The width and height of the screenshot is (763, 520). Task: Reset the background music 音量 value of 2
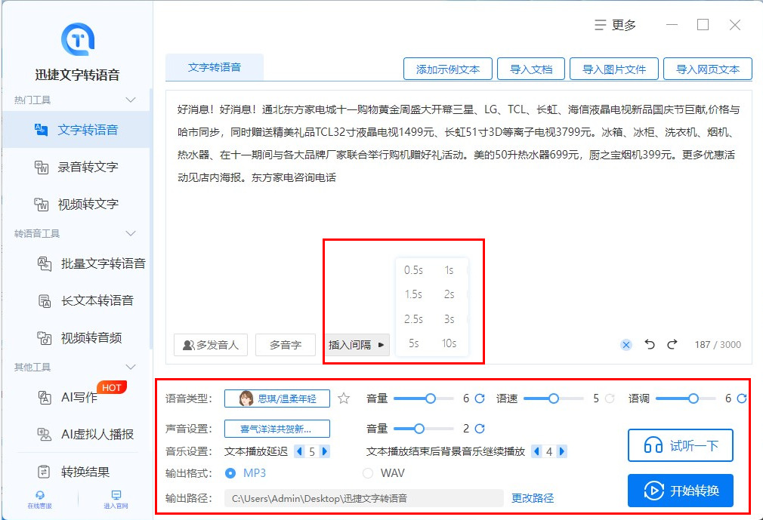click(x=480, y=429)
